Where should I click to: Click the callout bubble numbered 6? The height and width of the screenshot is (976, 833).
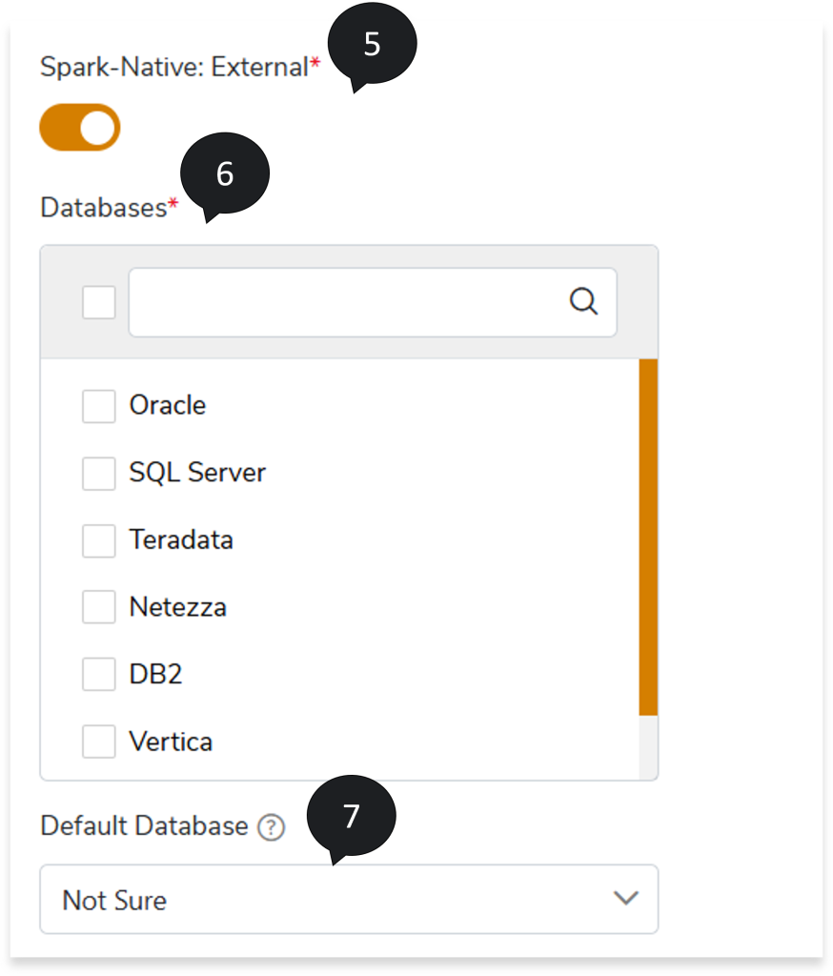click(x=225, y=173)
